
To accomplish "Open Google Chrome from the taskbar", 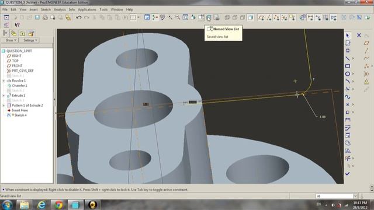I will 58,205.
